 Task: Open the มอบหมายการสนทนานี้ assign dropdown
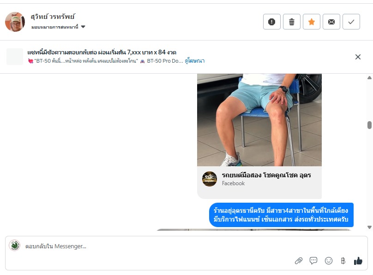point(58,27)
